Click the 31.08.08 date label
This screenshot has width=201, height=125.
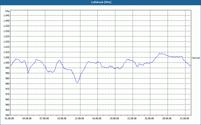pyautogui.click(x=184, y=118)
